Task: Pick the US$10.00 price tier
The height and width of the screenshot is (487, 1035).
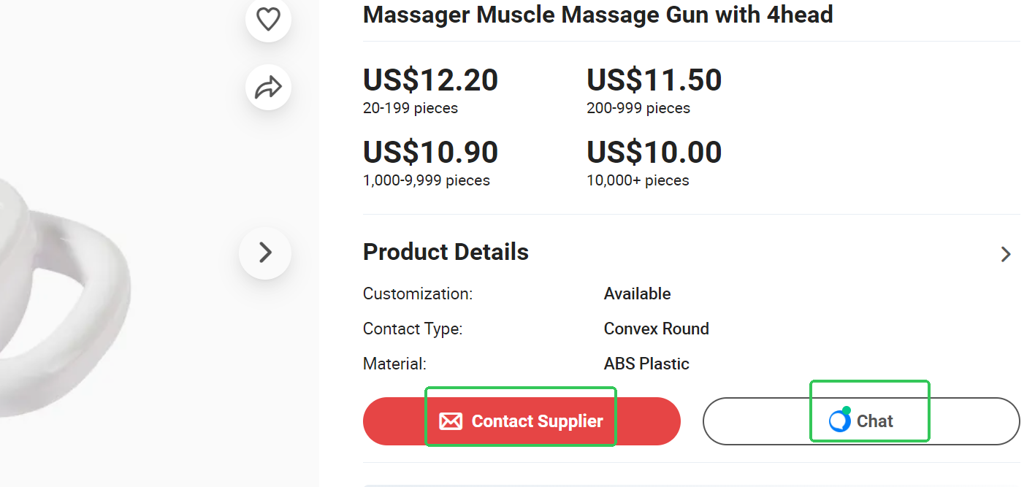Action: coord(654,153)
